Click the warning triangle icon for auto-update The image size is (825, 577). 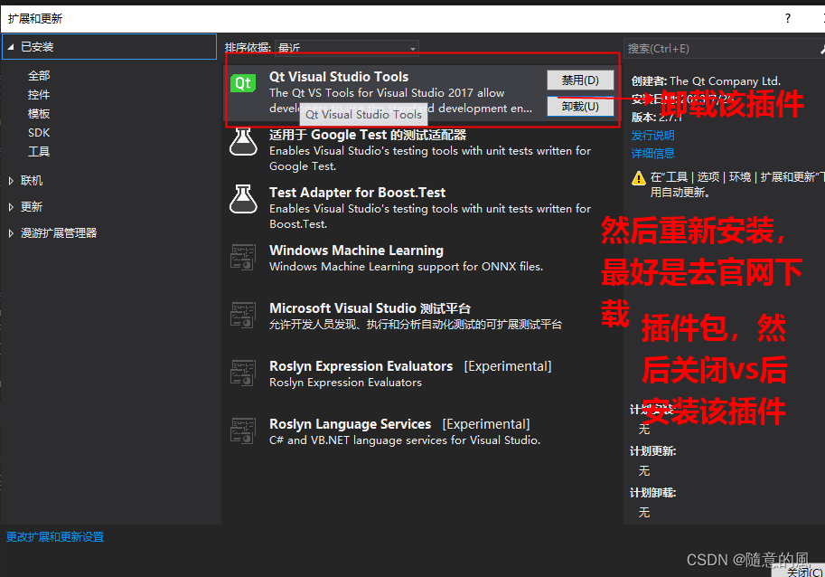tap(638, 178)
